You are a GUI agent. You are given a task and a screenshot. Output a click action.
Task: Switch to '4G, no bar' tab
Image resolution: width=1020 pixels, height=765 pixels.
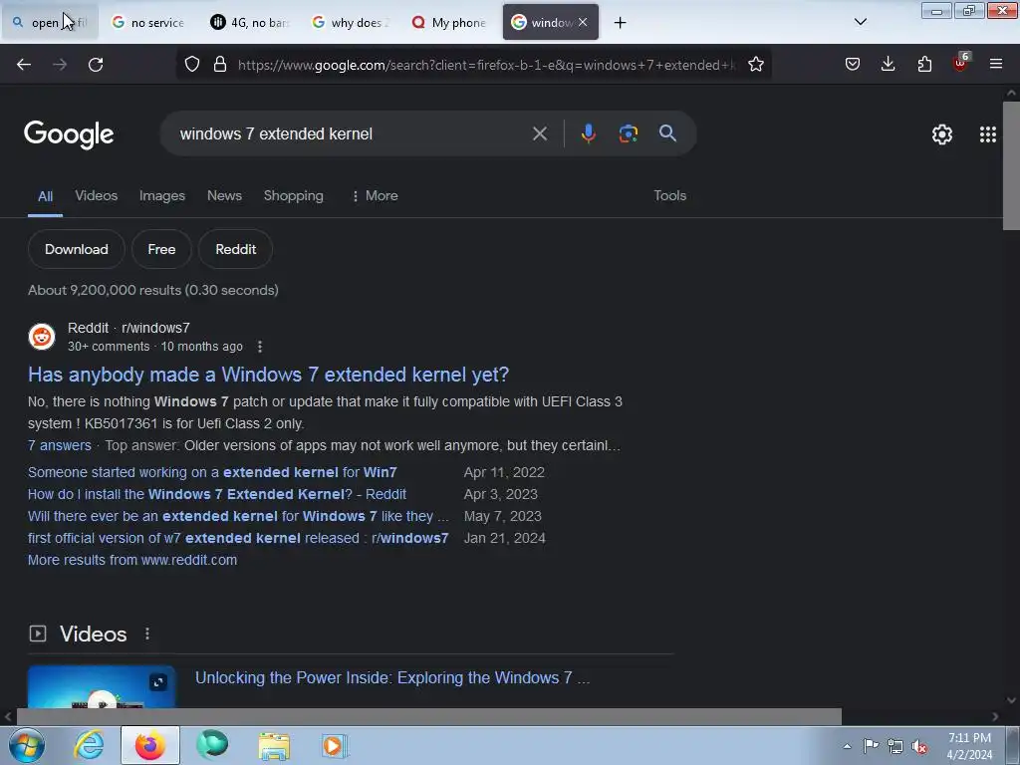coord(249,23)
